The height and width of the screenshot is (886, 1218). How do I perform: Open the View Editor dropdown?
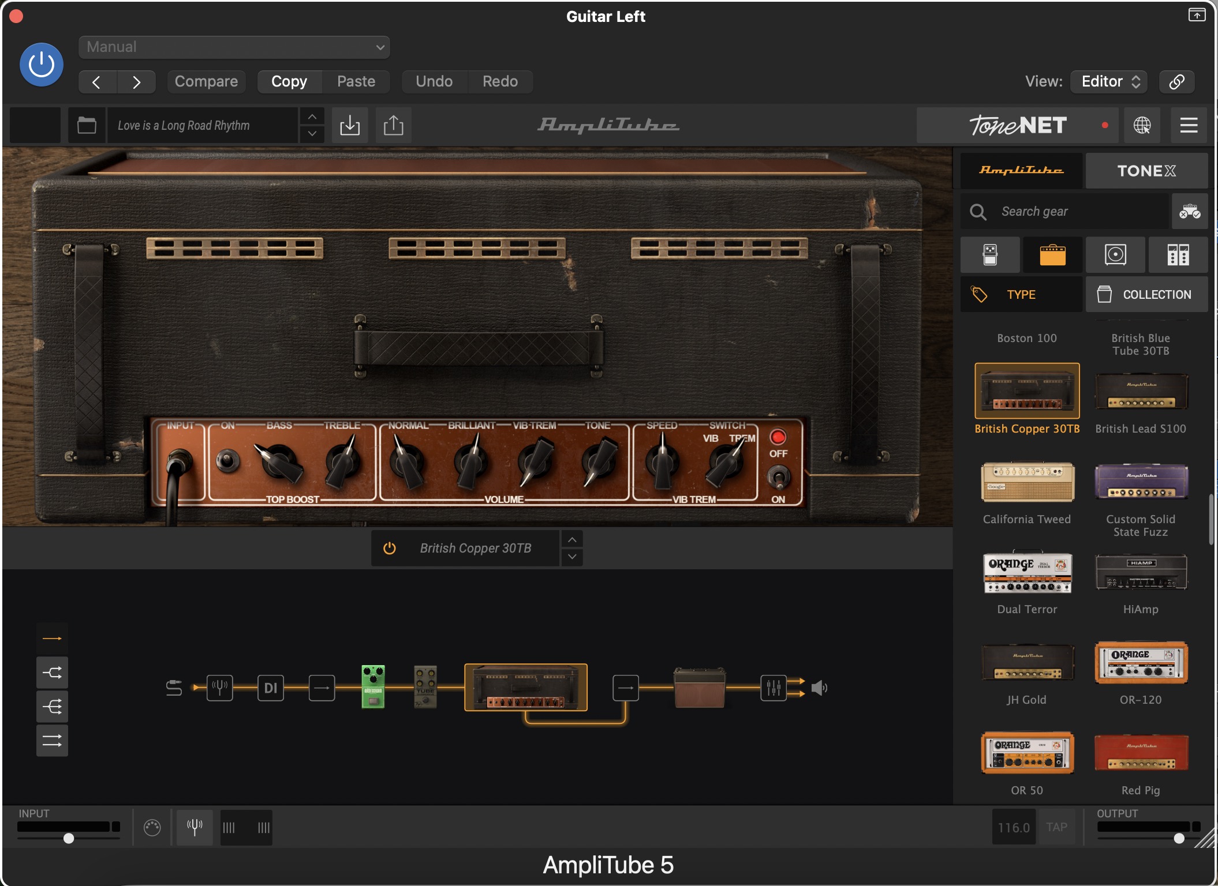click(x=1109, y=81)
